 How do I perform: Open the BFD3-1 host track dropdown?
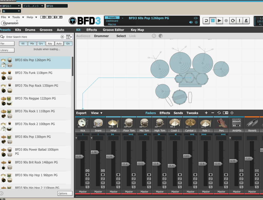(11, 6)
